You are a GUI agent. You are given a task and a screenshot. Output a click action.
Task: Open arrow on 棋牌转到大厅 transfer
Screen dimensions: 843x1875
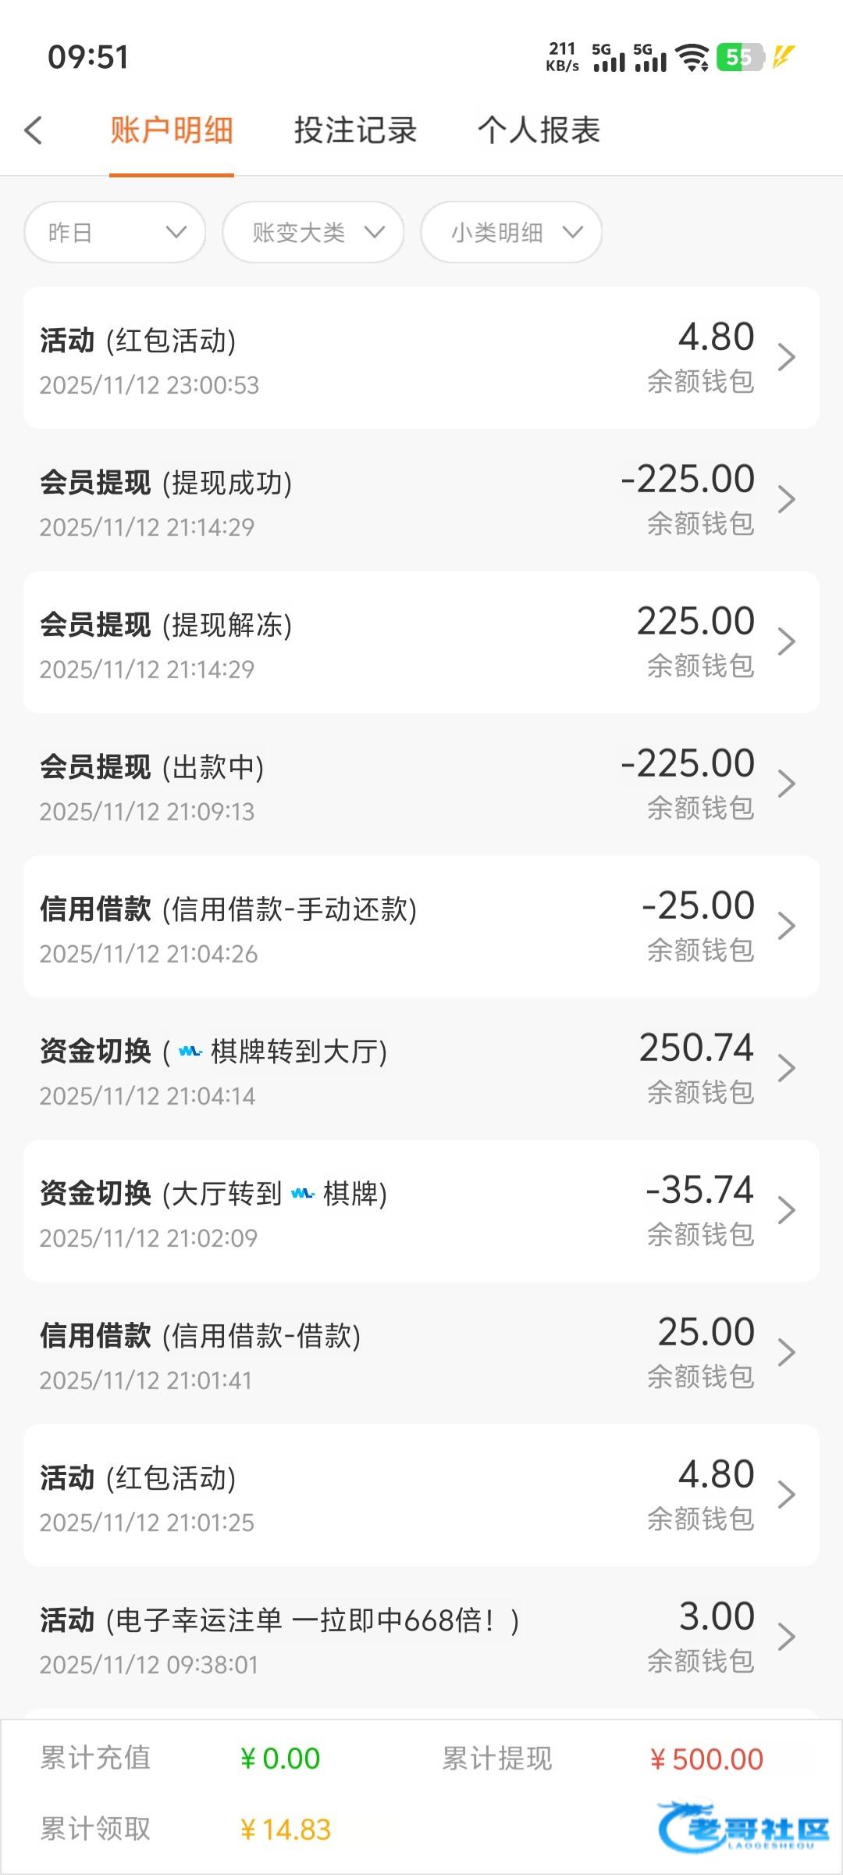[786, 1069]
